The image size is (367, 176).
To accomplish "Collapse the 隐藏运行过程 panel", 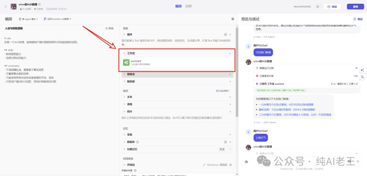I will tap(356, 68).
